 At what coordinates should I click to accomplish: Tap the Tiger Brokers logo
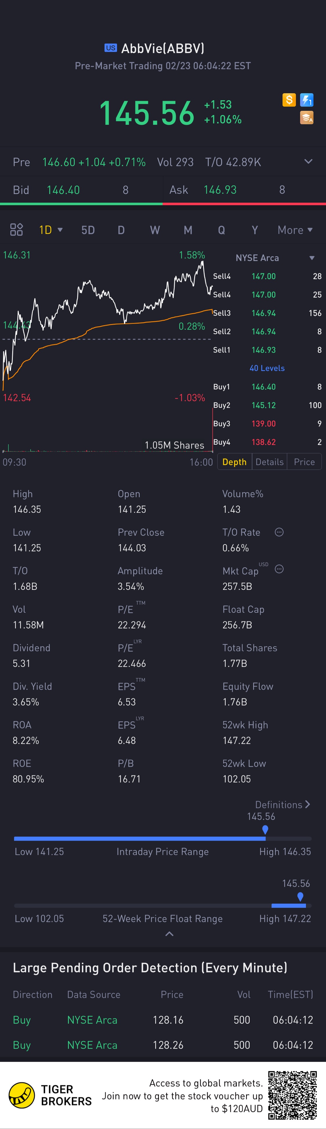(x=22, y=1095)
